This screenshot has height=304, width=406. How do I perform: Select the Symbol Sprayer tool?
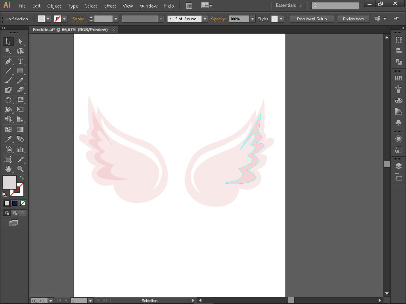pyautogui.click(x=8, y=149)
